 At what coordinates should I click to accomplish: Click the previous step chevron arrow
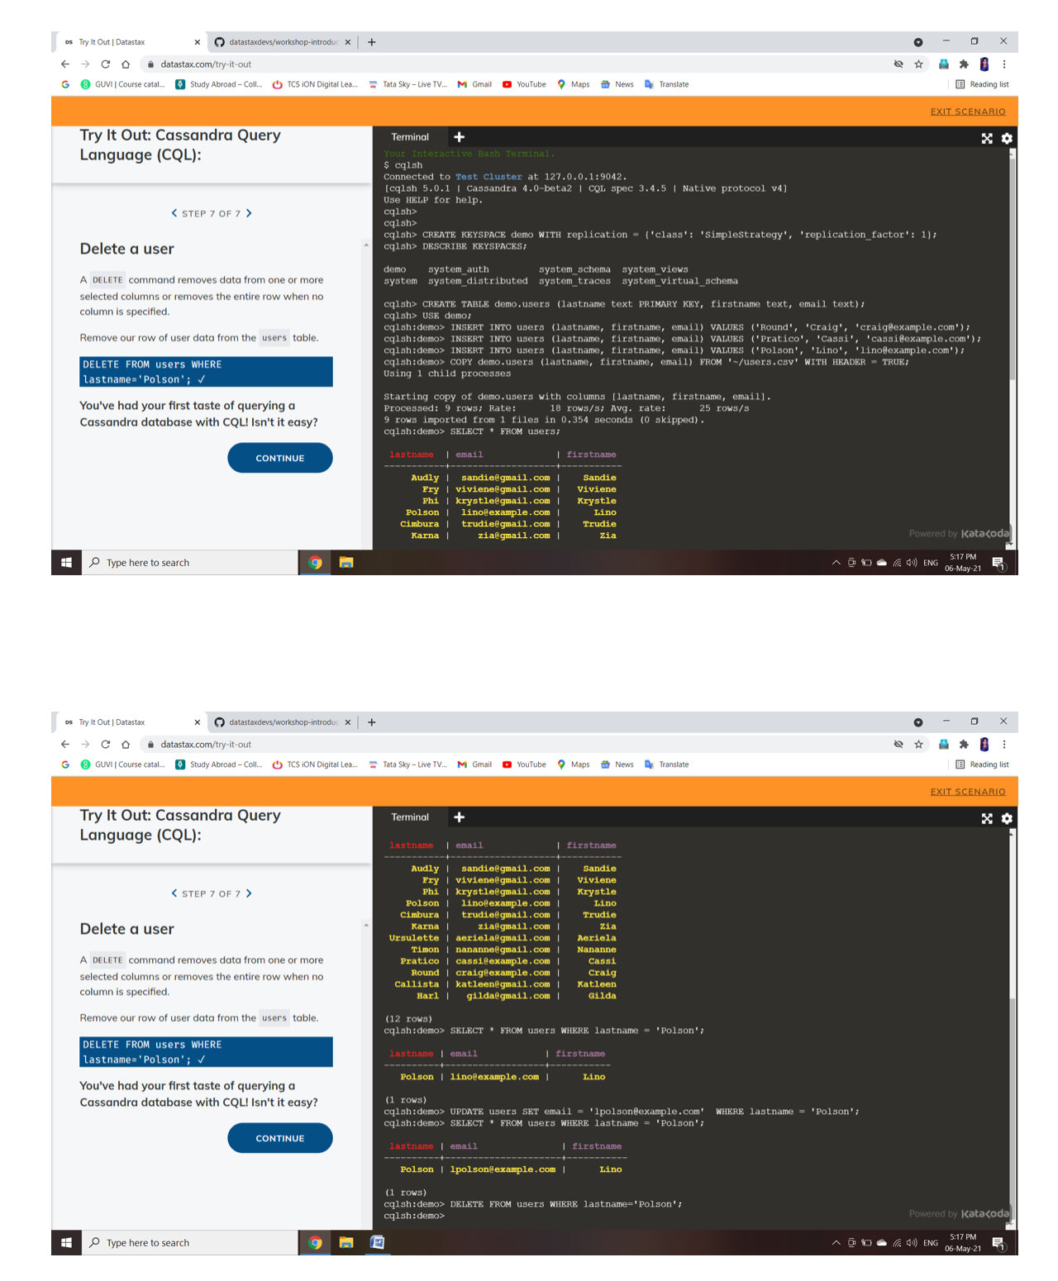pos(173,213)
